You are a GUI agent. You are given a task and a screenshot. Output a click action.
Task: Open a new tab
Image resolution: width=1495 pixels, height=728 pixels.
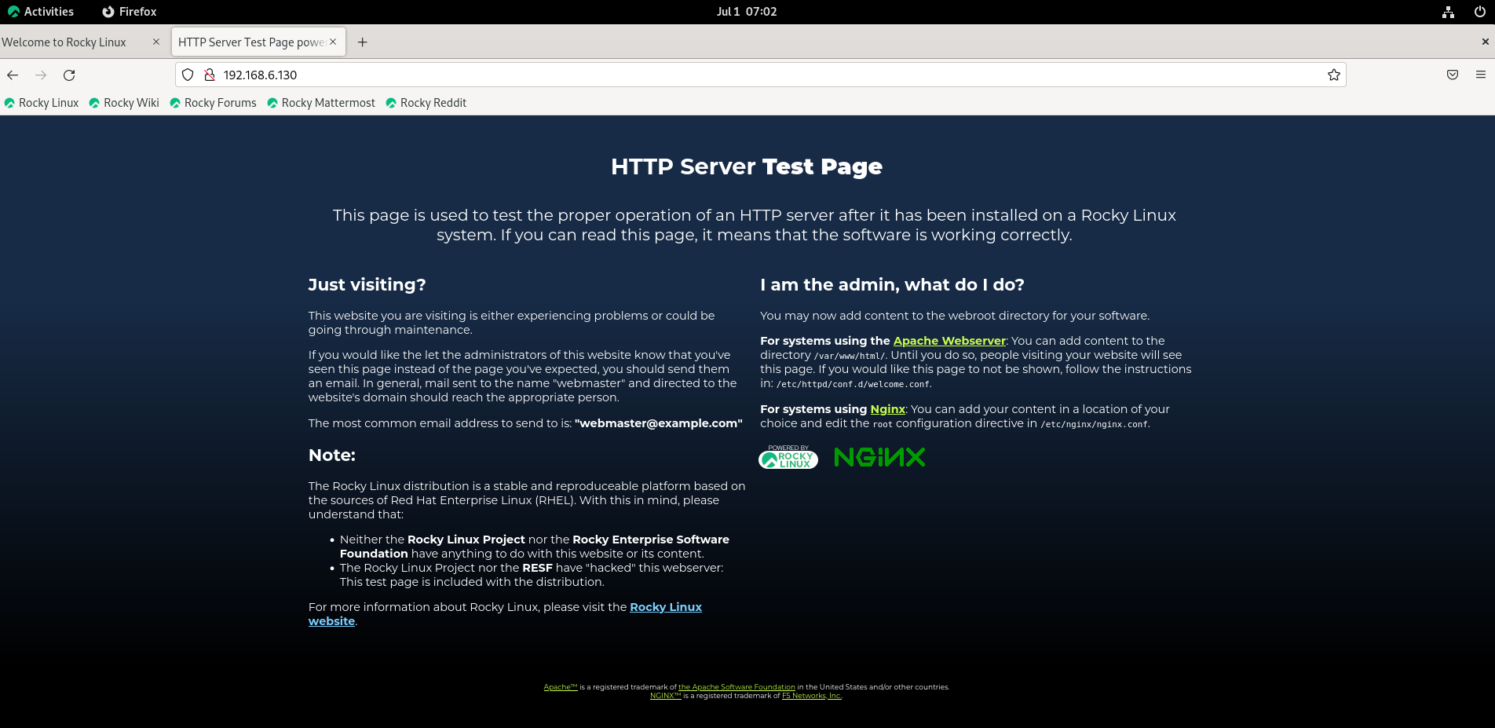362,42
